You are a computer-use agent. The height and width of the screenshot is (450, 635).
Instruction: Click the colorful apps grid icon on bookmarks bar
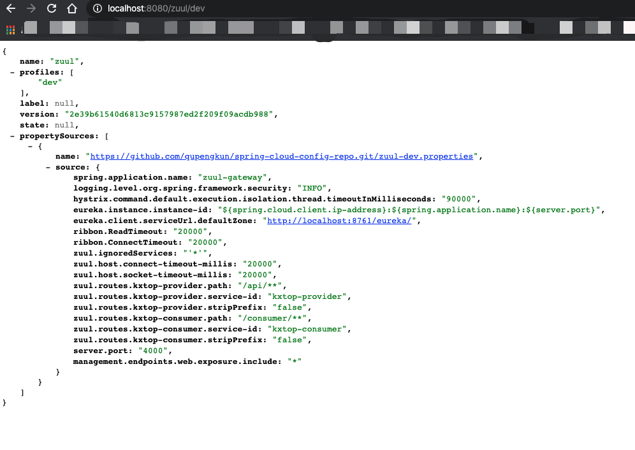tap(10, 28)
